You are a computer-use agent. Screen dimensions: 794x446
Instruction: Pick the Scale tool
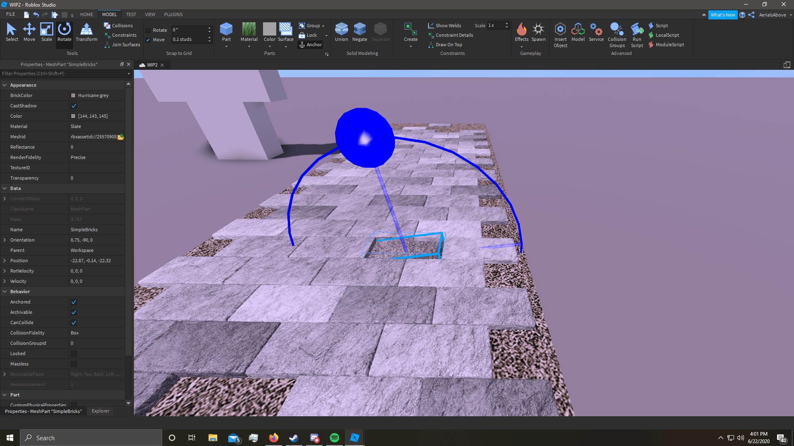tap(46, 32)
